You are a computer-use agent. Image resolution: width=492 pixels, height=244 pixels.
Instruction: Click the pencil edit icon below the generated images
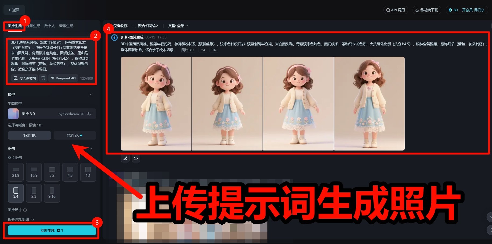pos(125,158)
